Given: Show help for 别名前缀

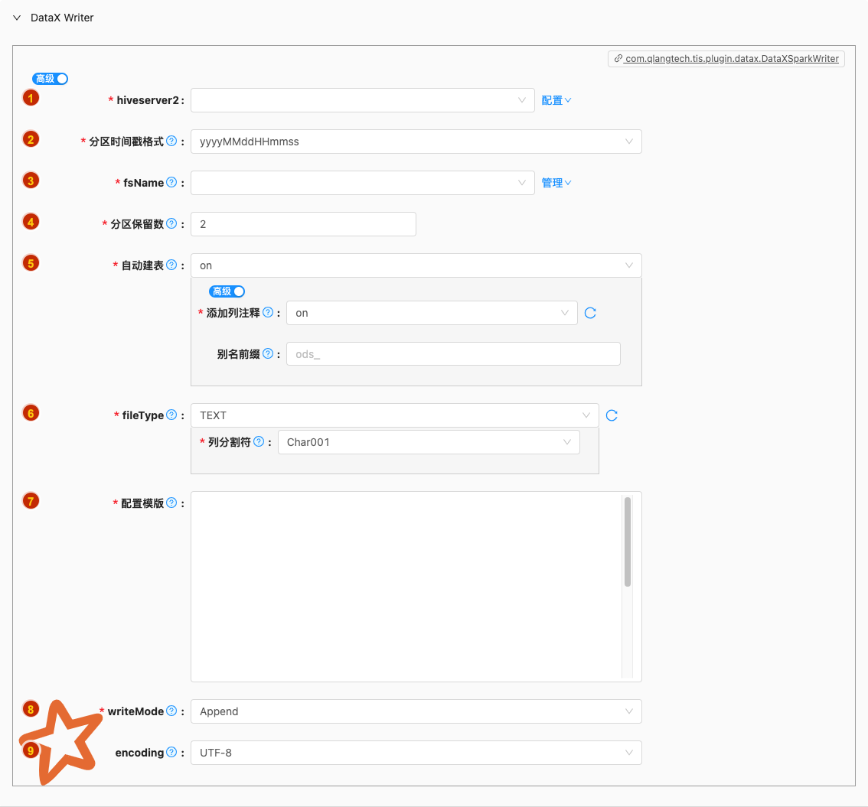Looking at the screenshot, I should (268, 353).
